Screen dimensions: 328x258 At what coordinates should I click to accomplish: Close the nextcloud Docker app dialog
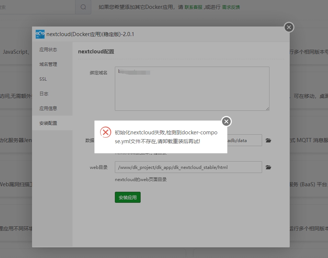[289, 27]
